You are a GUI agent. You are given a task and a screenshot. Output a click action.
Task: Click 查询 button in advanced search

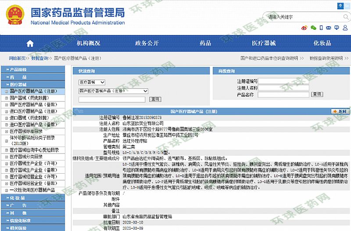coord(317,94)
